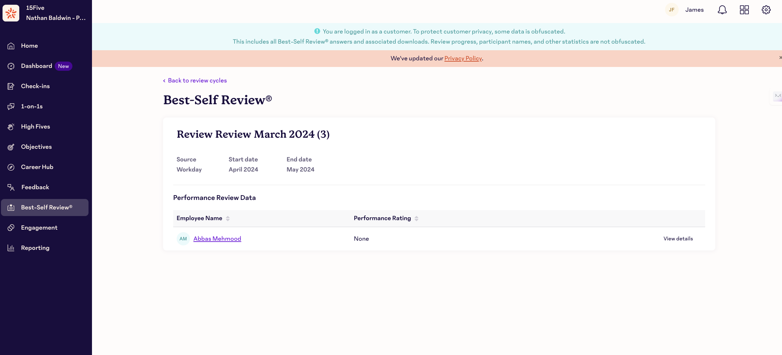Open the Privacy Policy link
Image resolution: width=782 pixels, height=355 pixels.
point(463,58)
